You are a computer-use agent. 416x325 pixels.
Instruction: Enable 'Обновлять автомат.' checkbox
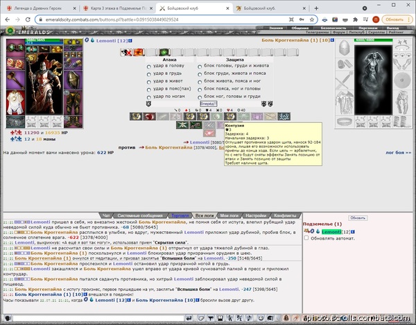point(306,237)
